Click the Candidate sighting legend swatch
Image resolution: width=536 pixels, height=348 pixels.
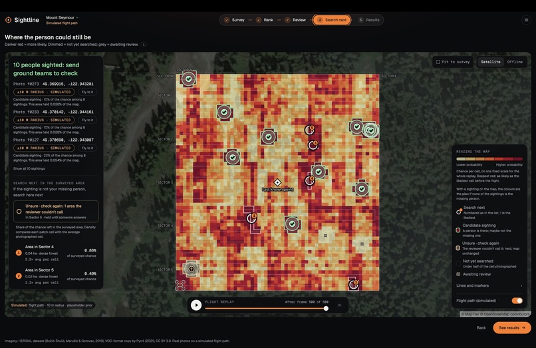[x=458, y=230]
